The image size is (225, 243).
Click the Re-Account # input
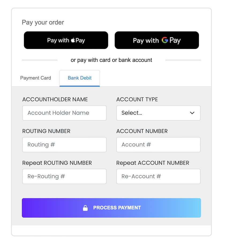158,176
